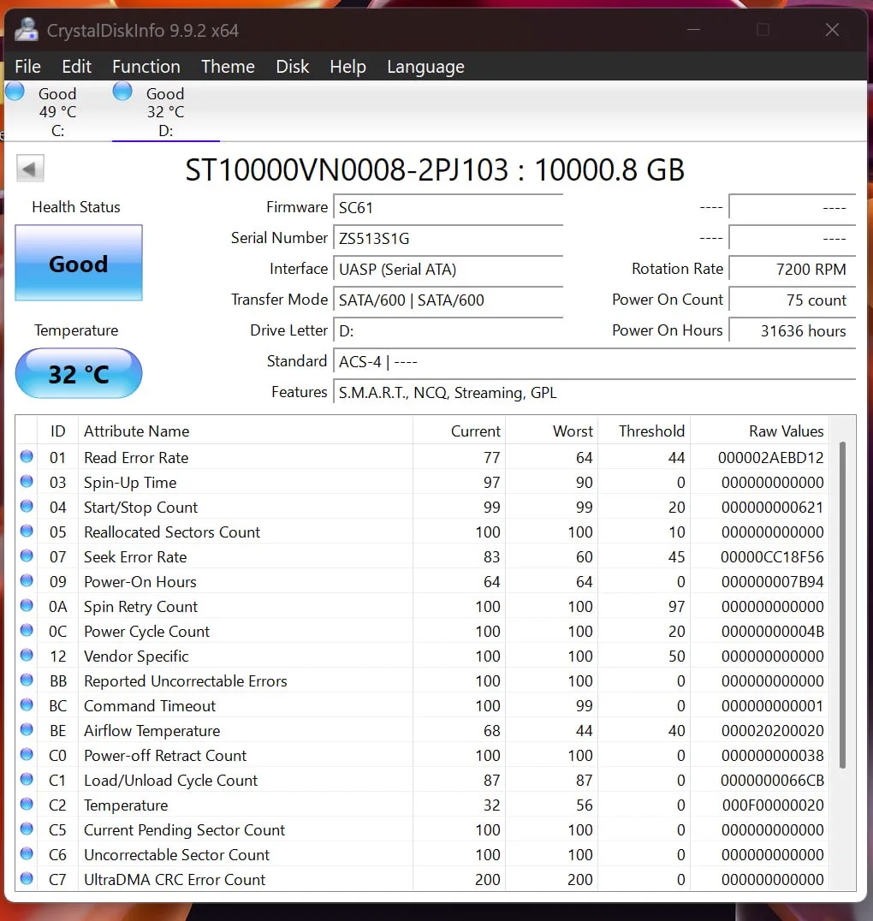Click the status dot for UltraDMA CRC Error Count
The image size is (873, 921).
(27, 878)
